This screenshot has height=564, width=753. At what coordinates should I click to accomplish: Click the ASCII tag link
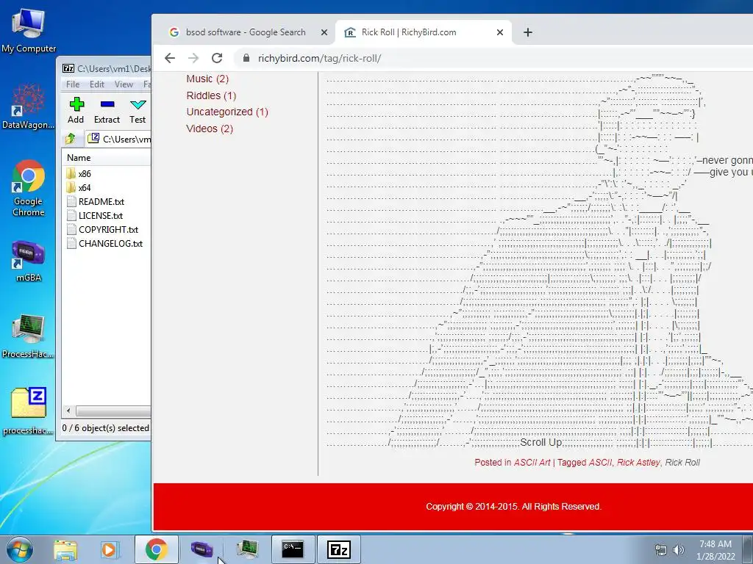click(x=600, y=463)
